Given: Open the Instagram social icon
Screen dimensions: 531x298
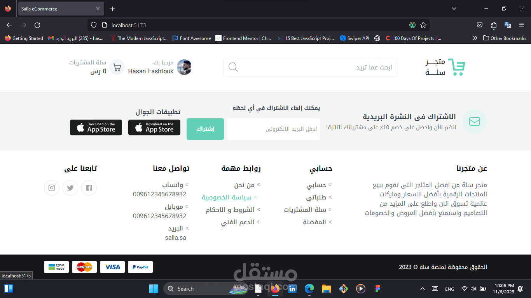Looking at the screenshot, I should click(52, 188).
